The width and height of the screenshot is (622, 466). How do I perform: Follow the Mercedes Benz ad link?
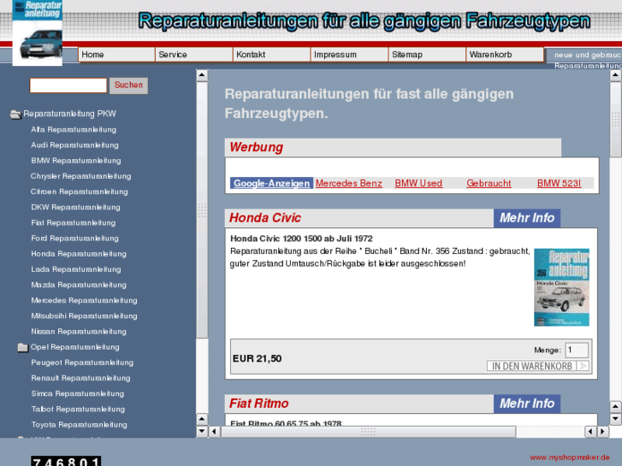(x=349, y=183)
